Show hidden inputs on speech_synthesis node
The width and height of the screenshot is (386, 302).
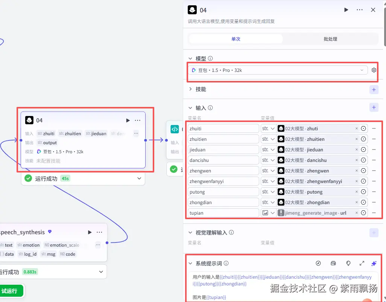(98, 245)
